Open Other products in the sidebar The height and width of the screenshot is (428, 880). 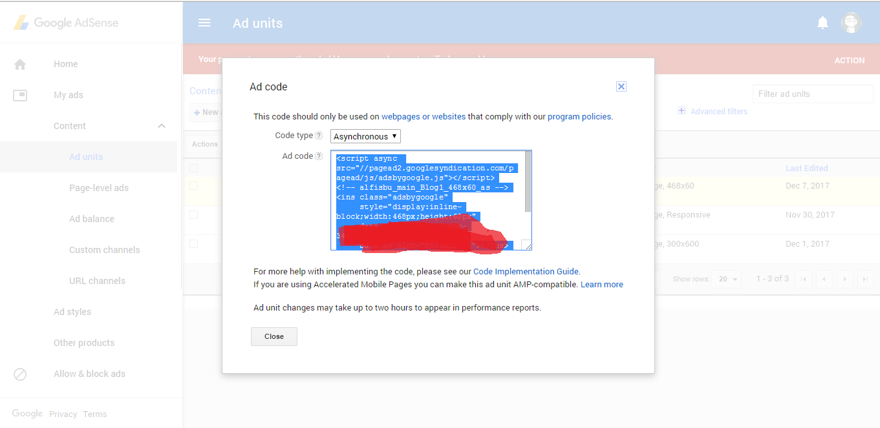(84, 343)
